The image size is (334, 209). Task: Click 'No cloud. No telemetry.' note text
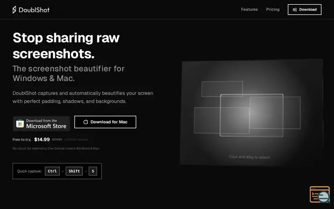click(x=30, y=148)
